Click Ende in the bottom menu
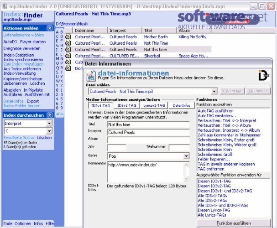This screenshot has width=277, height=228. (8, 223)
